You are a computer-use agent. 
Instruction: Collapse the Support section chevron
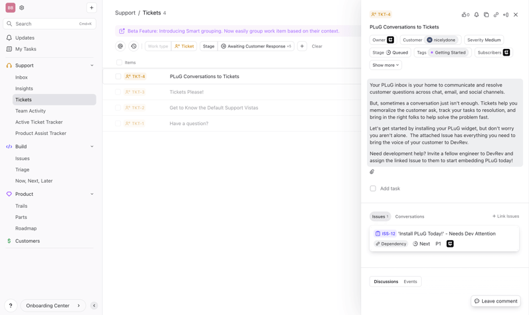tap(92, 66)
